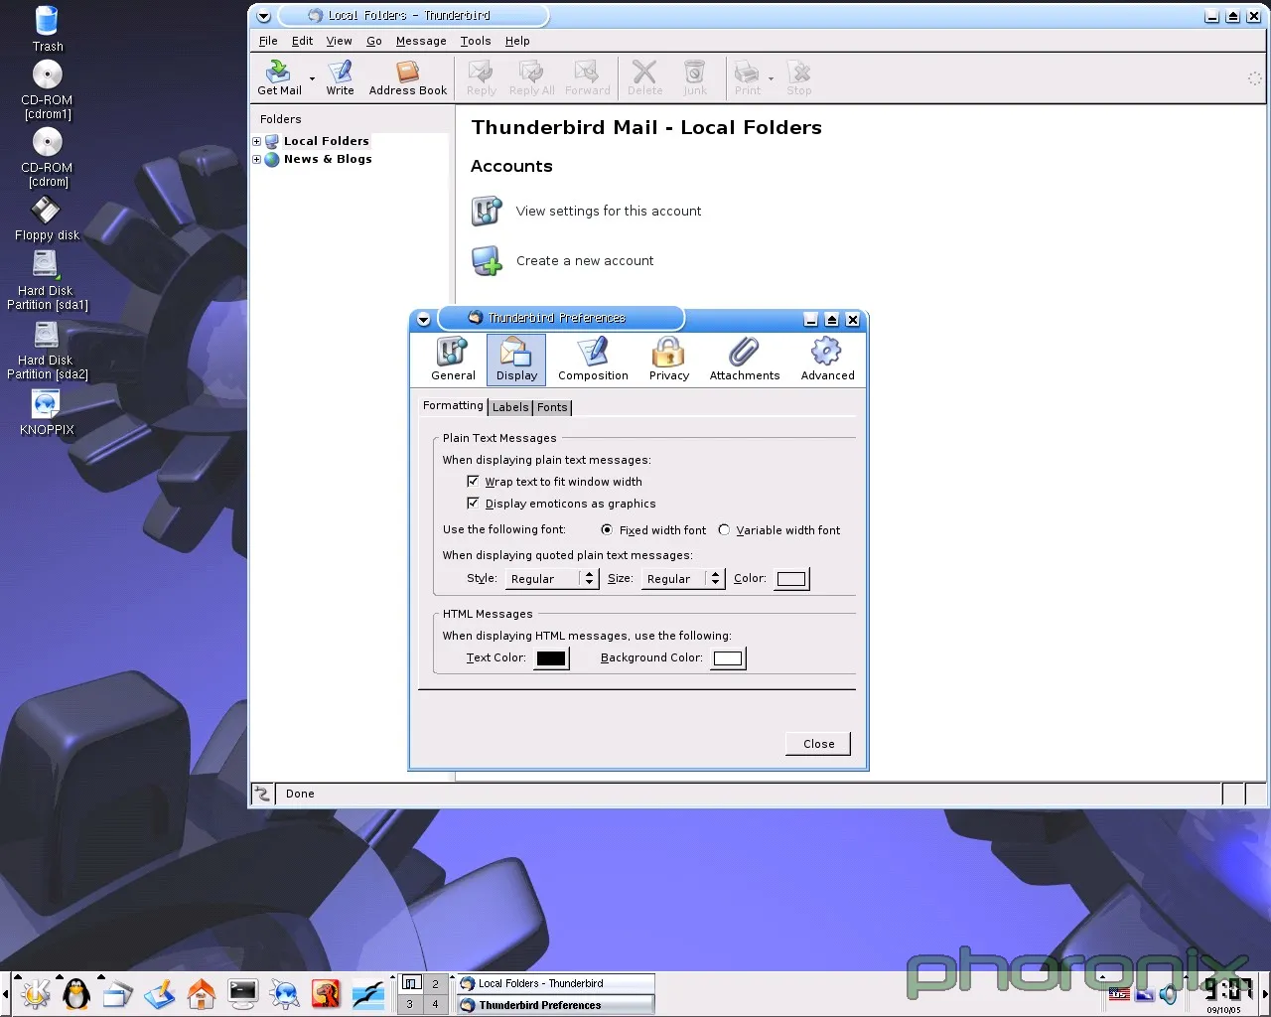Viewport: 1271px width, 1017px height.
Task: Switch to virtual desktop 4 in pager
Action: tap(435, 1004)
